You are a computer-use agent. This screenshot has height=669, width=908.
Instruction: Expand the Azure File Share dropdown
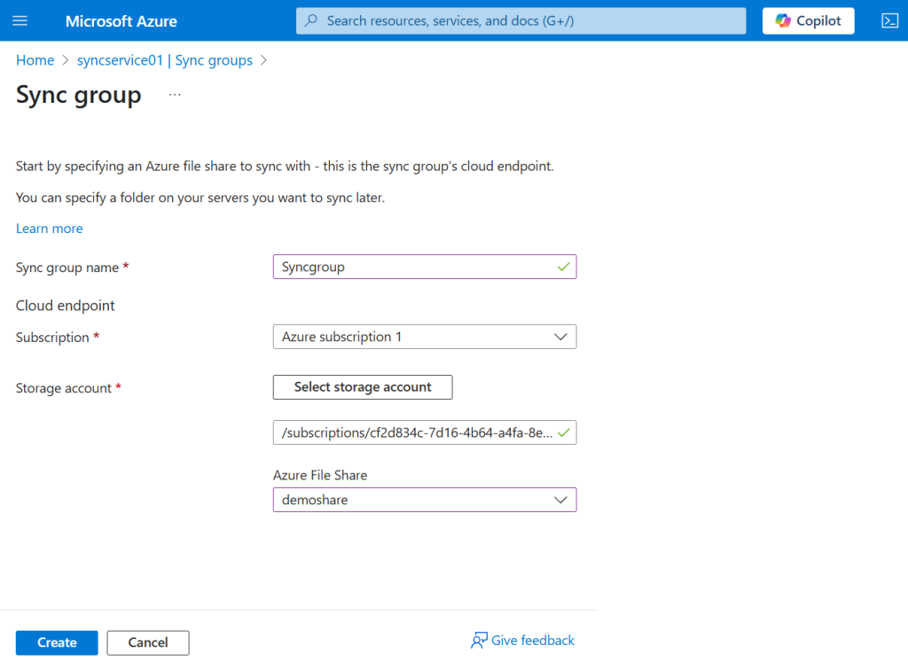[425, 500]
